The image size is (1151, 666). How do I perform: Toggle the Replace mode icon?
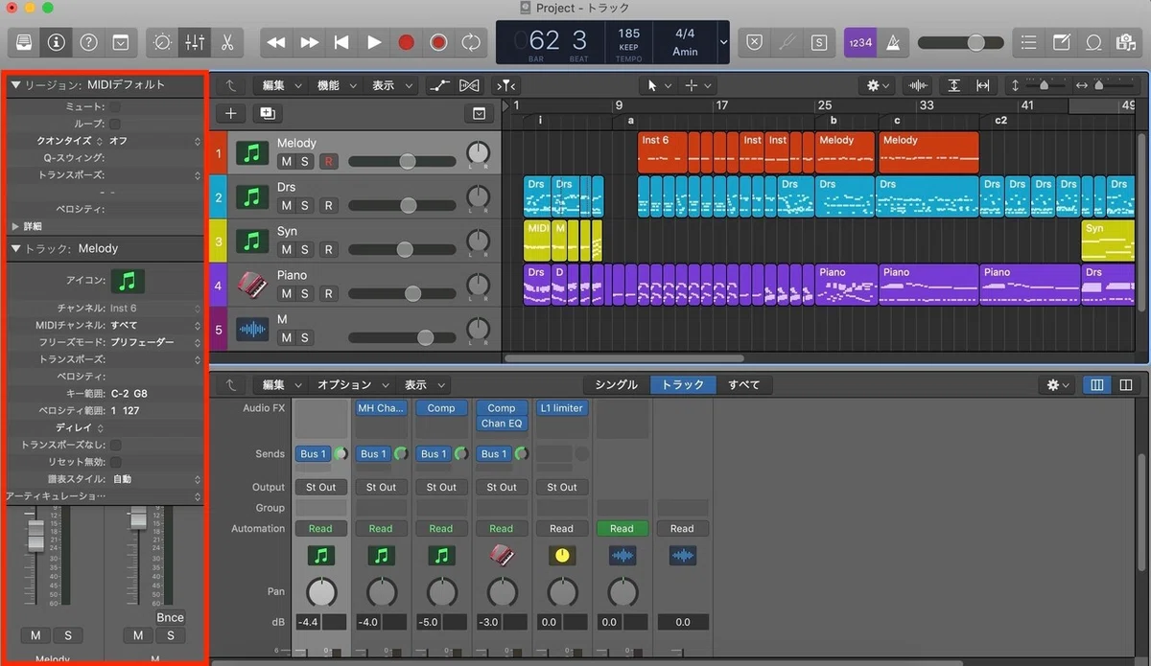coord(755,42)
